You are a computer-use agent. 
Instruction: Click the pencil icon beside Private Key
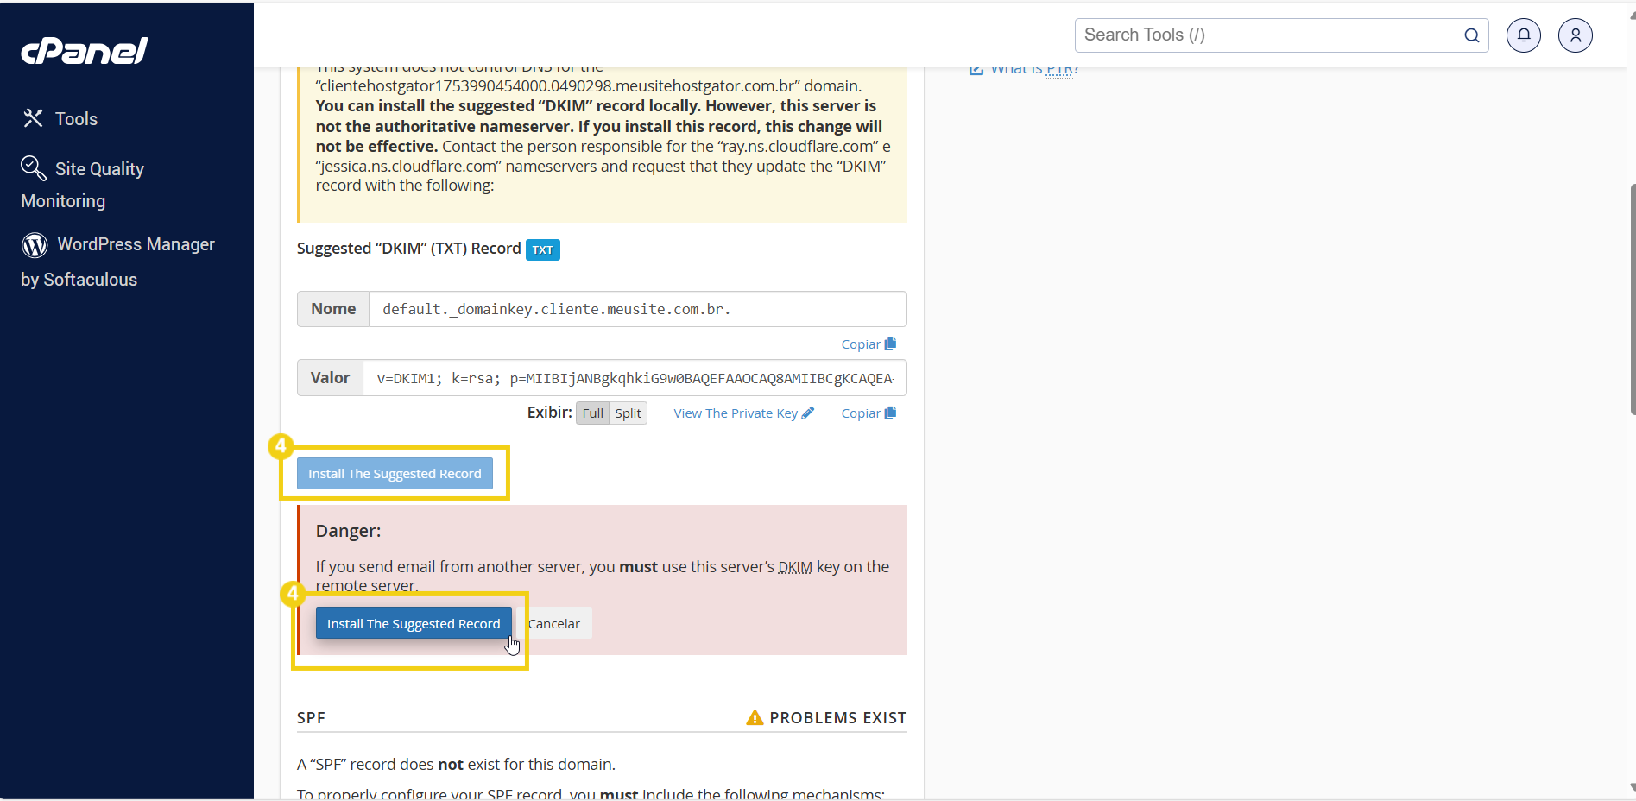808,413
